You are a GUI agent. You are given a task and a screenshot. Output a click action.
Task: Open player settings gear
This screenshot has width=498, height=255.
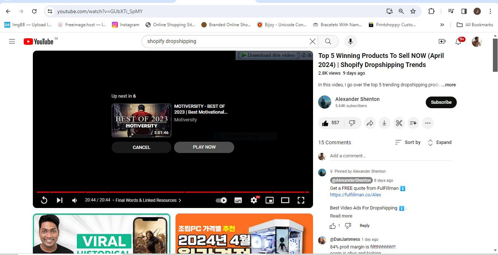[254, 200]
